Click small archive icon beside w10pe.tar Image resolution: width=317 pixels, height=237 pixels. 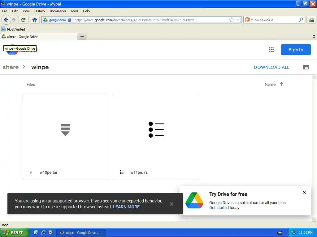tap(31, 172)
